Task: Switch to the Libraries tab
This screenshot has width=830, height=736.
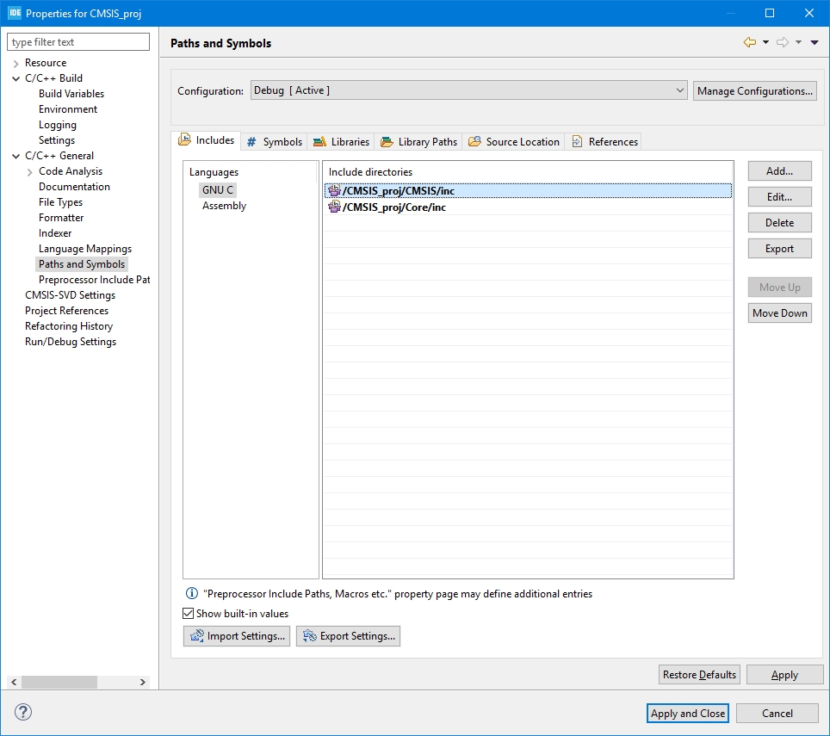Action: [341, 142]
